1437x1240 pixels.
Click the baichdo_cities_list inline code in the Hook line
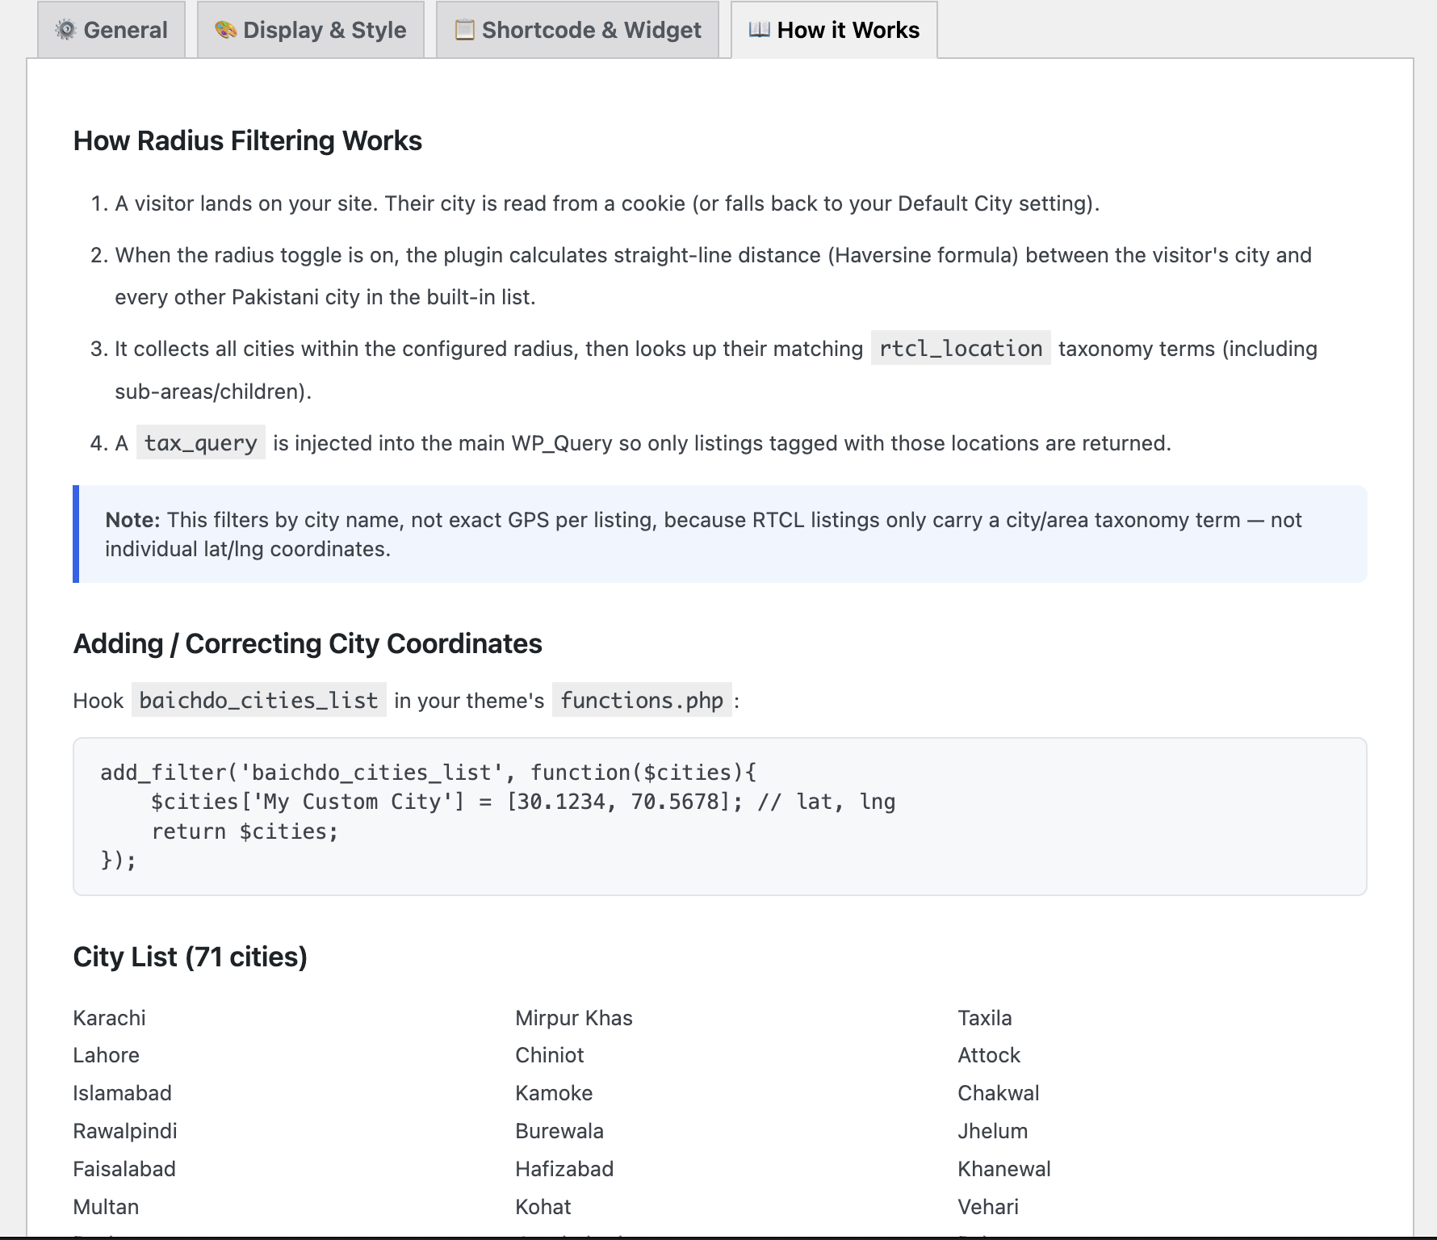tap(258, 700)
